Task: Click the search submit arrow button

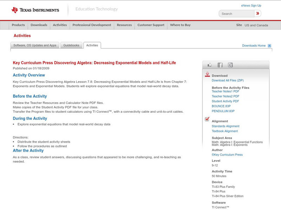Action: coord(258,13)
